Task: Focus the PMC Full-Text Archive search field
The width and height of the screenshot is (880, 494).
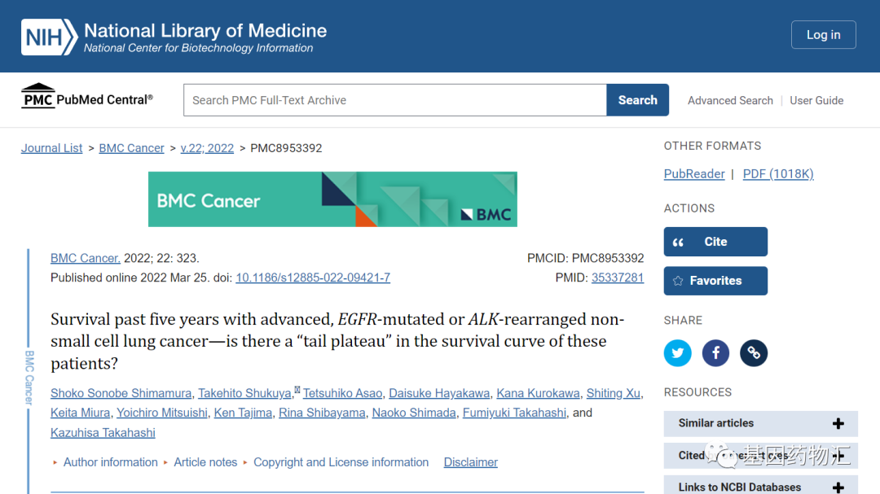Action: [395, 100]
